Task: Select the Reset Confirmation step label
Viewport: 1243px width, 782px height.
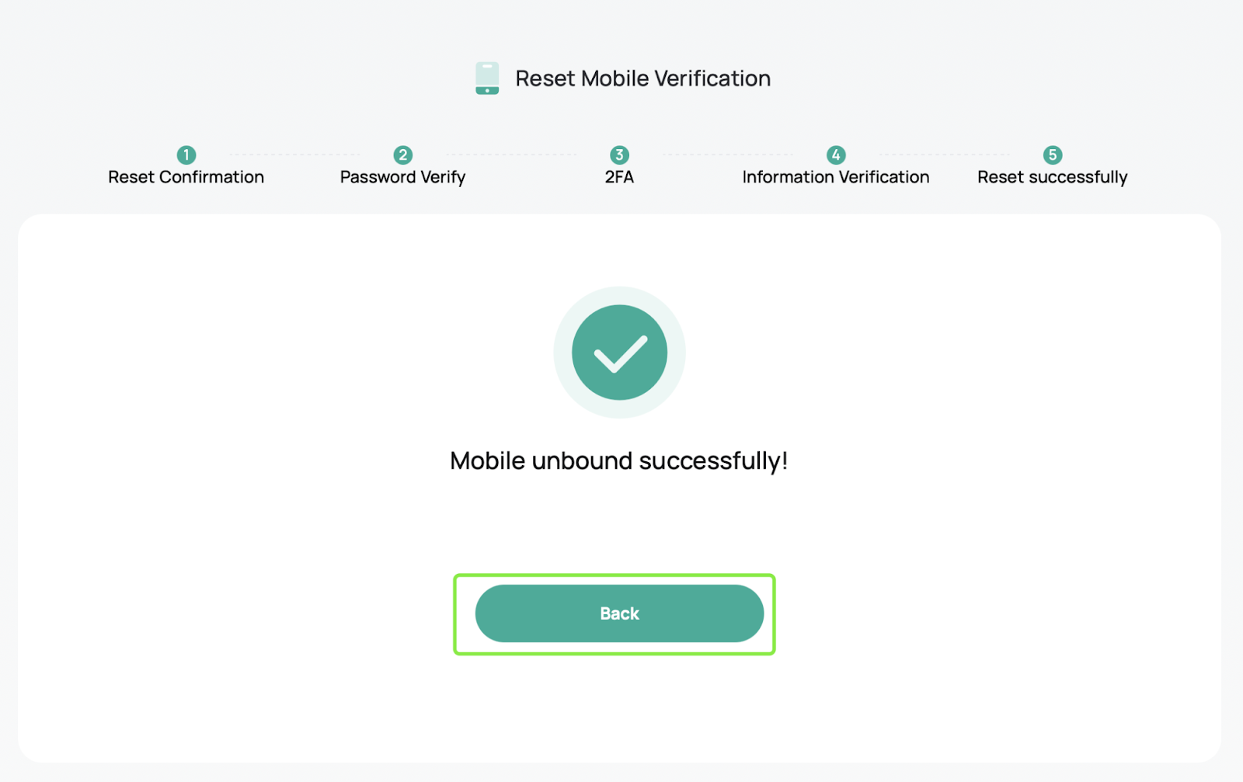Action: pyautogui.click(x=186, y=177)
